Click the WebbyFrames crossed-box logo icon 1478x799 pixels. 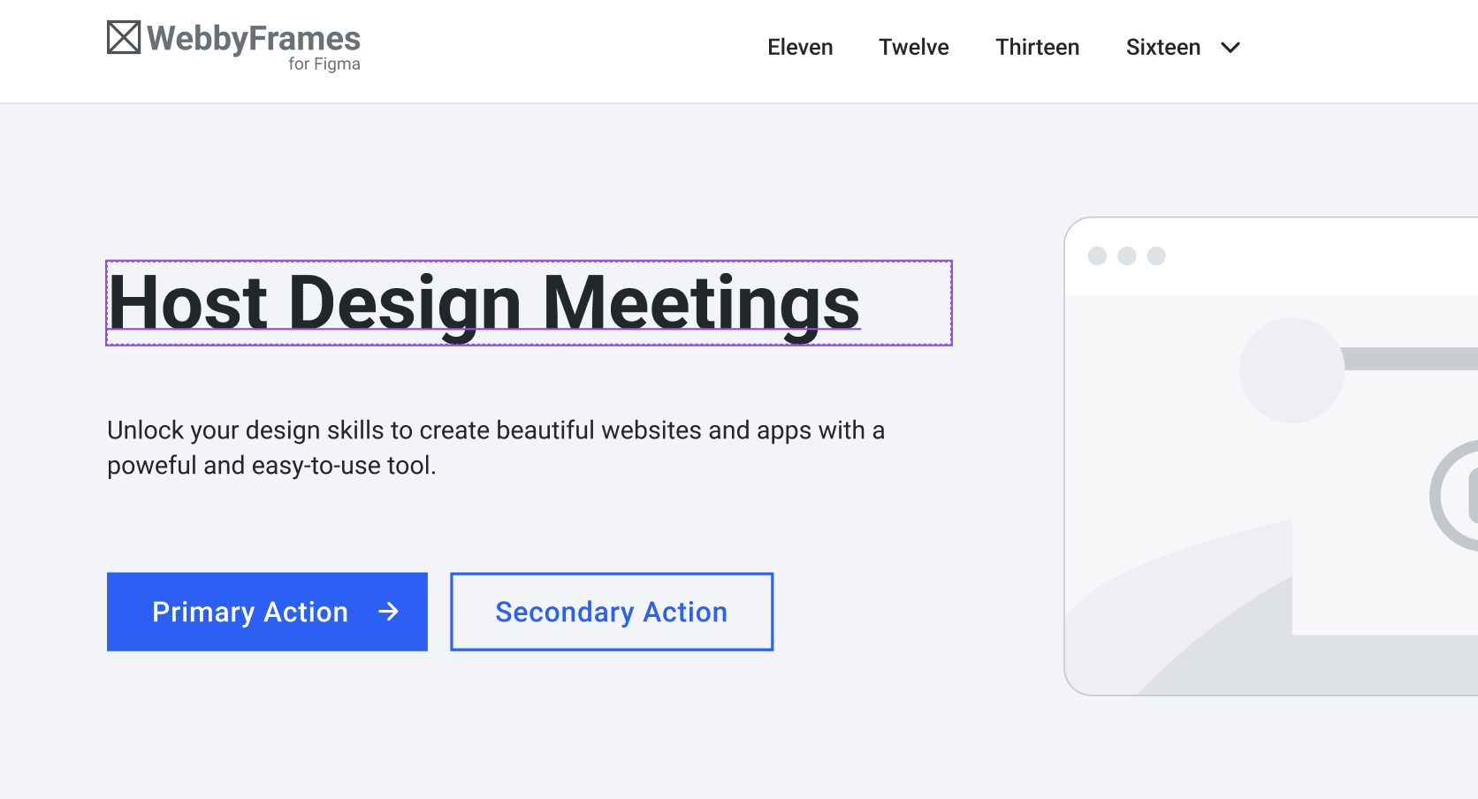[x=124, y=37]
